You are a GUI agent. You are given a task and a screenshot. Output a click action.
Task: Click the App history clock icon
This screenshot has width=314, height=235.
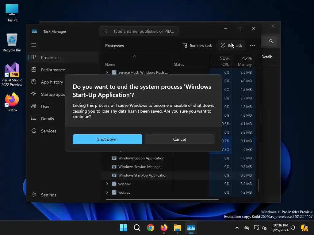pyautogui.click(x=34, y=82)
